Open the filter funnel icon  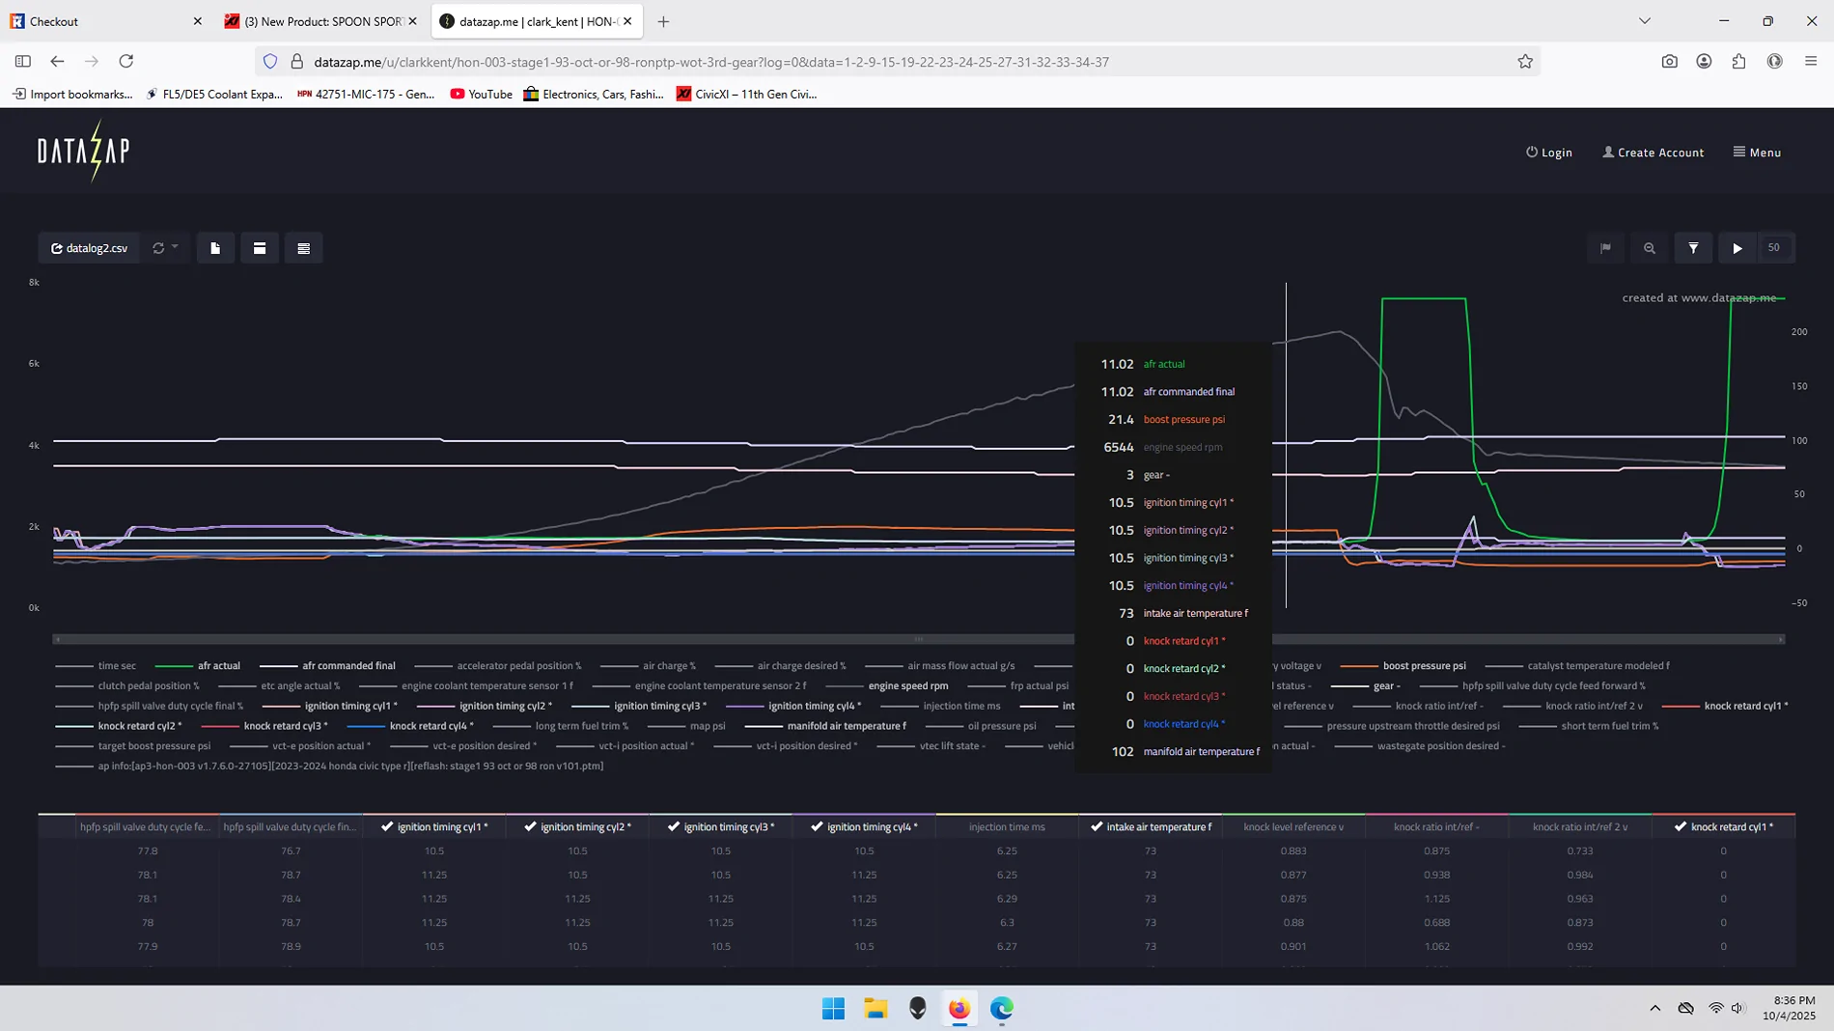point(1693,248)
